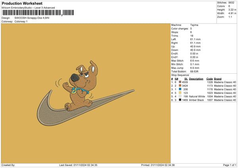This screenshot has height=168, width=238.
Task: Click the Machine value 'Tajima'
Action: pyautogui.click(x=194, y=25)
